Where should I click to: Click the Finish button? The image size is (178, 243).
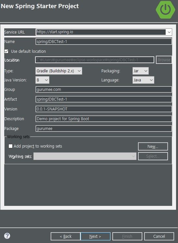[127, 236]
